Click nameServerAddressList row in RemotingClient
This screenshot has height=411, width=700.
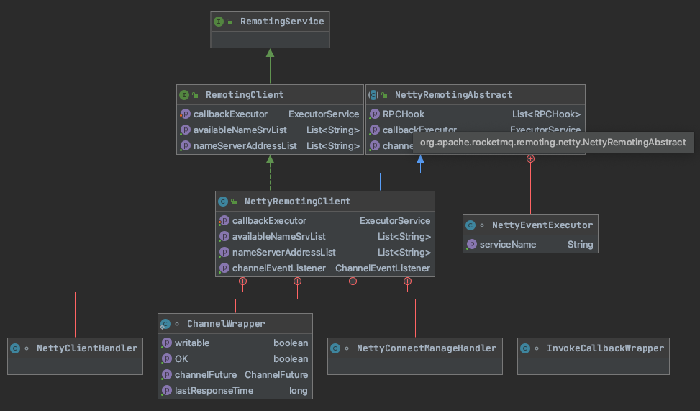tap(270, 146)
